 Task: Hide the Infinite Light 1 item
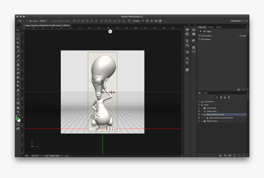point(199,111)
